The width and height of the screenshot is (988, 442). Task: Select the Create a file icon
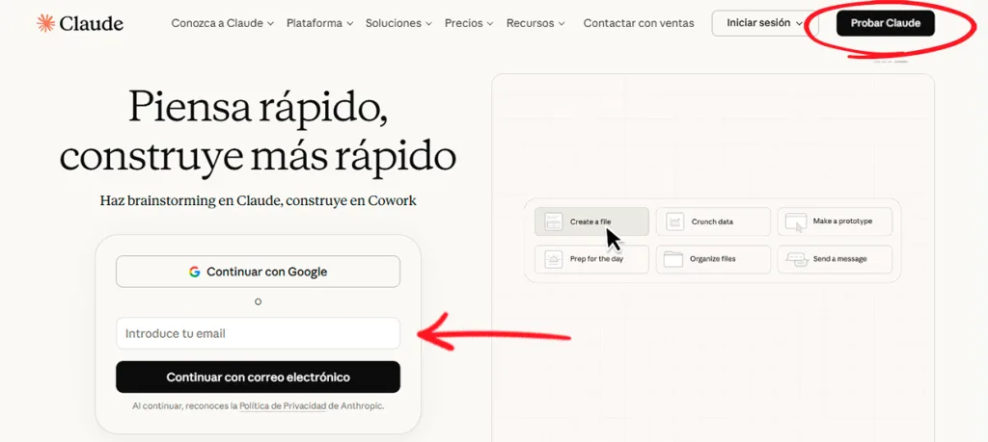pyautogui.click(x=554, y=221)
